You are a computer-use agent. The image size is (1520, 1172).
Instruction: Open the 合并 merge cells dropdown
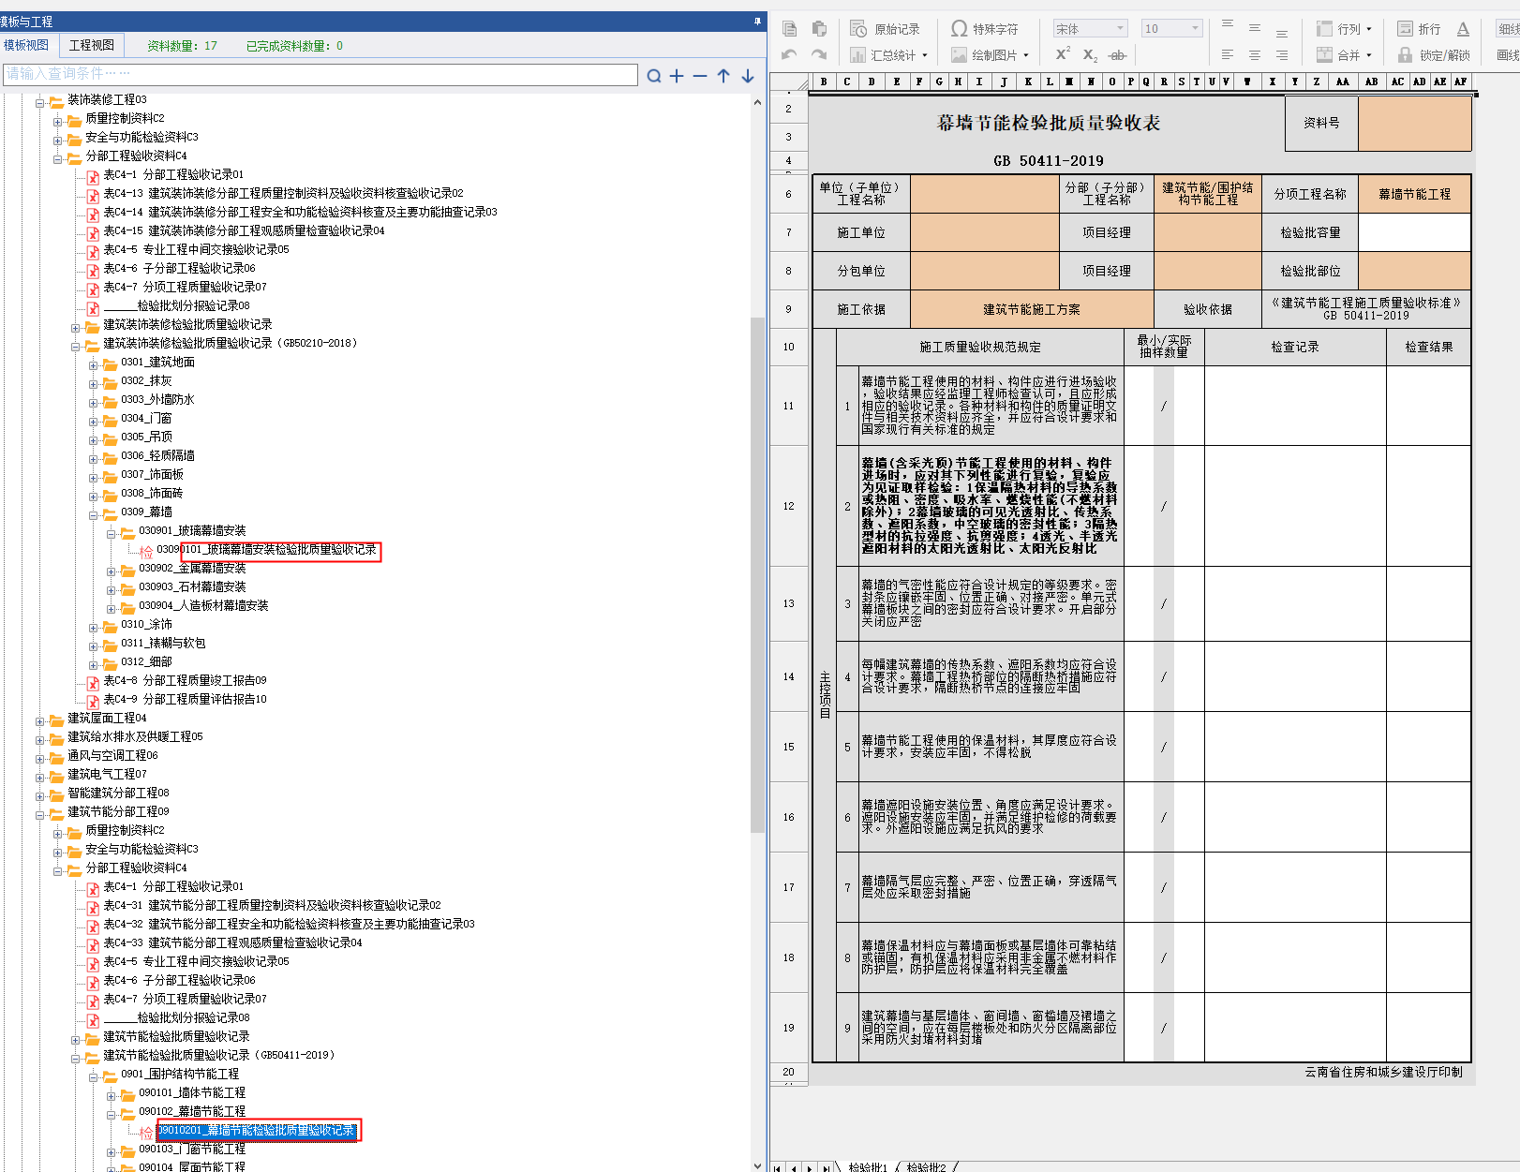pyautogui.click(x=1344, y=55)
